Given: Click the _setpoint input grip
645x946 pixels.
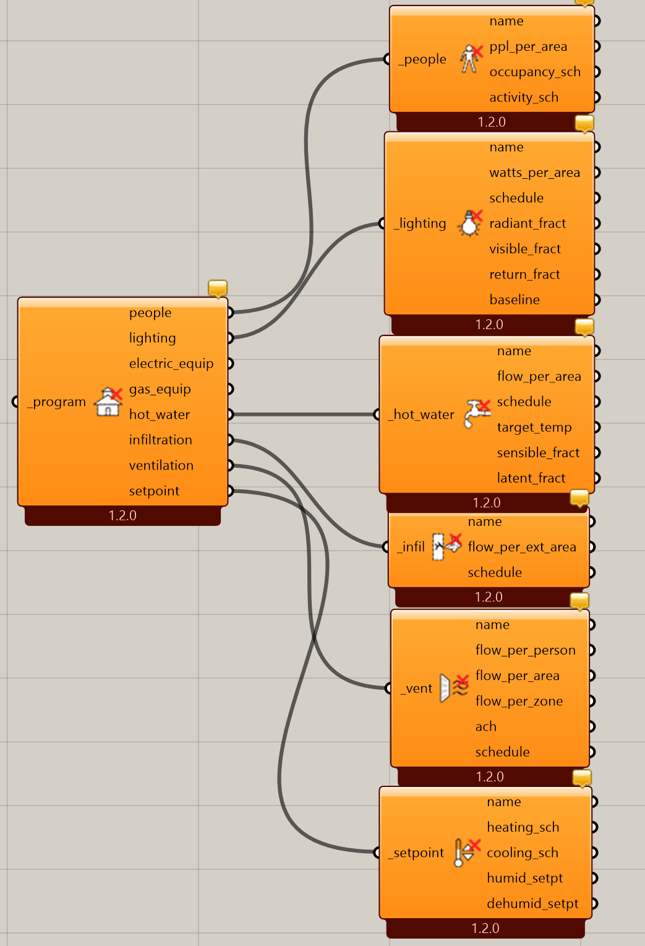Looking at the screenshot, I should click(x=378, y=853).
